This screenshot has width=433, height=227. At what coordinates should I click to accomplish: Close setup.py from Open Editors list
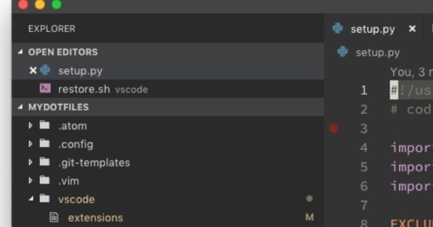33,70
